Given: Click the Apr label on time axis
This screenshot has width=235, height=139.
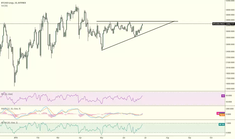Looking at the screenshot, I should pyautogui.click(x=80, y=138).
